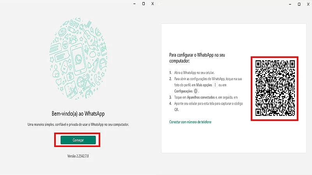Maximize the welcome window on the left

(144, 3)
